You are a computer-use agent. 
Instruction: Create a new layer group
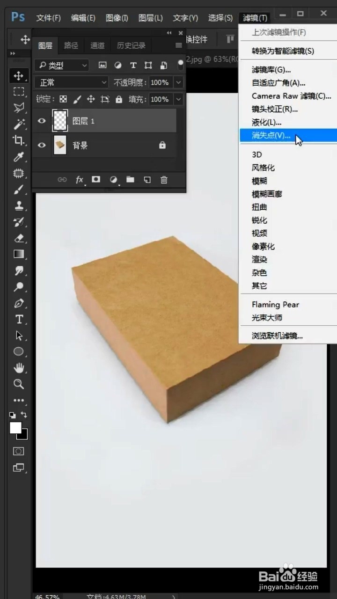pos(130,179)
